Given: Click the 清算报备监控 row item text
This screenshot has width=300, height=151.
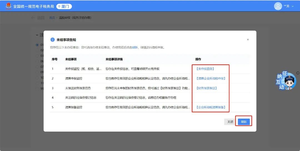Looking at the screenshot, I should 74,107.
